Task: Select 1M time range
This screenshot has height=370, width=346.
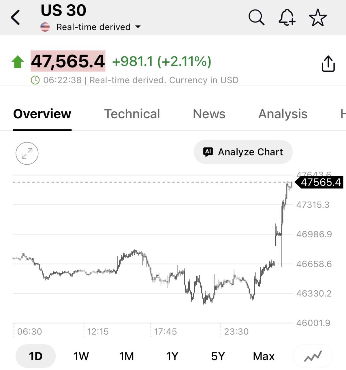Action: pyautogui.click(x=127, y=356)
